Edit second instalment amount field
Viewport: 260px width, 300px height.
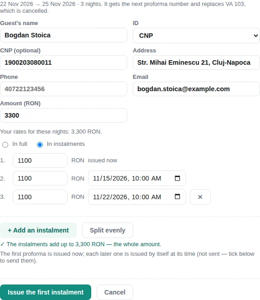[x=40, y=178]
